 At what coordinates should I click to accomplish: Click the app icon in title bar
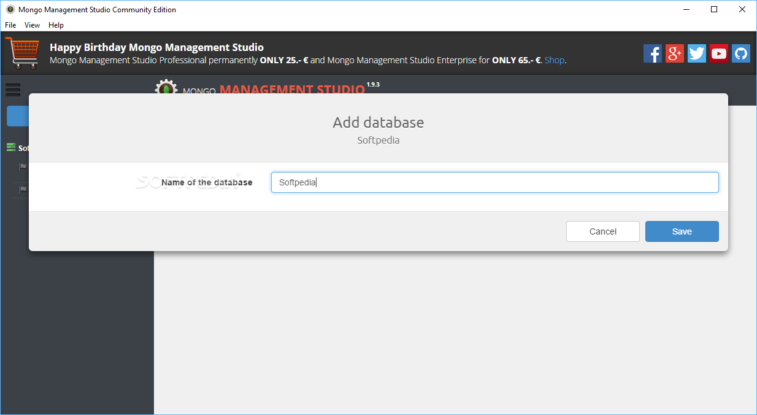tap(10, 9)
